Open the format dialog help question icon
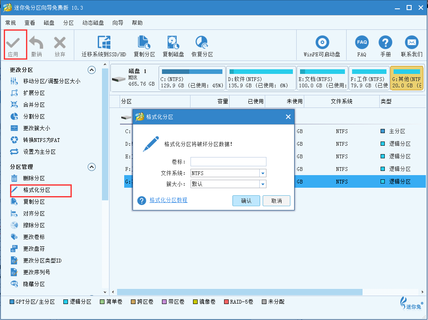 pos(142,201)
